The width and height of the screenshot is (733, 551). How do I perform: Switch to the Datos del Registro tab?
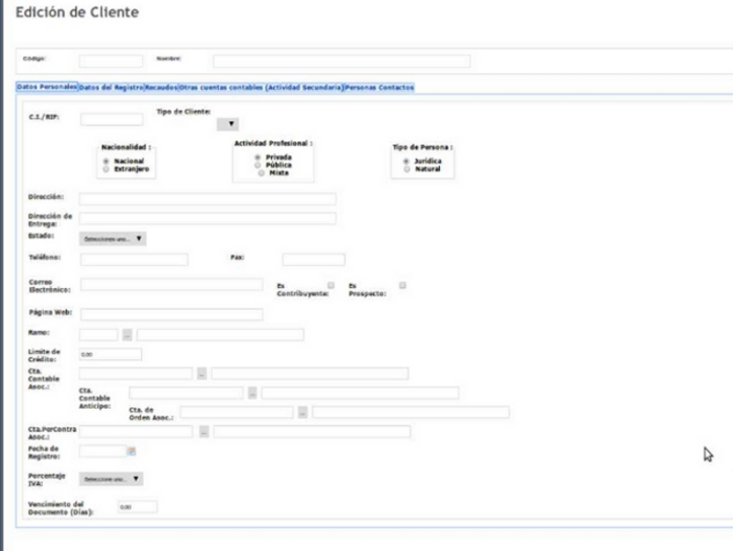110,87
